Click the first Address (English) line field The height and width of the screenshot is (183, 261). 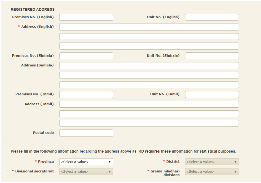[149, 27]
